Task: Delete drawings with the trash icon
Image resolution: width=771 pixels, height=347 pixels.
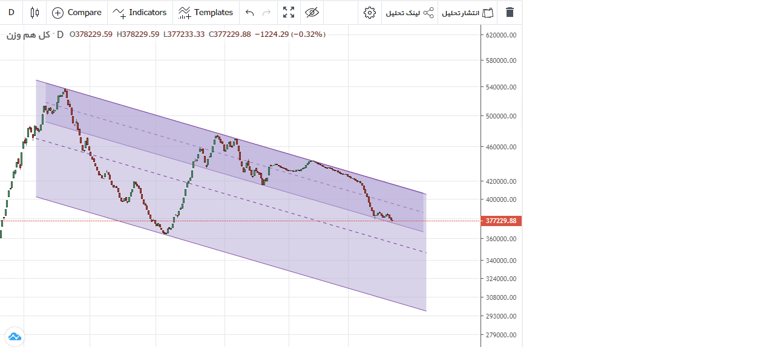Action: tap(510, 12)
